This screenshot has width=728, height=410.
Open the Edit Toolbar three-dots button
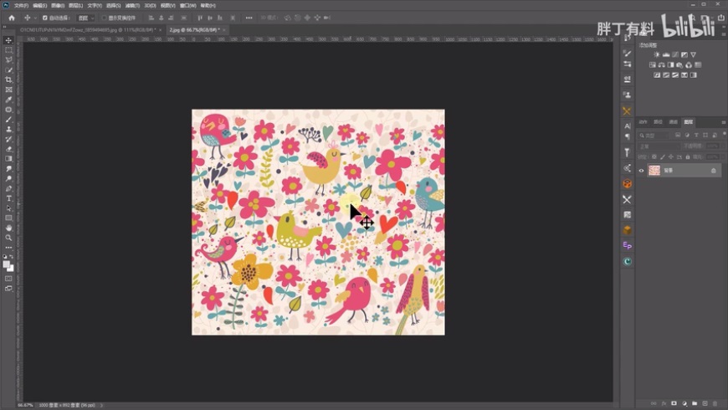[8, 248]
